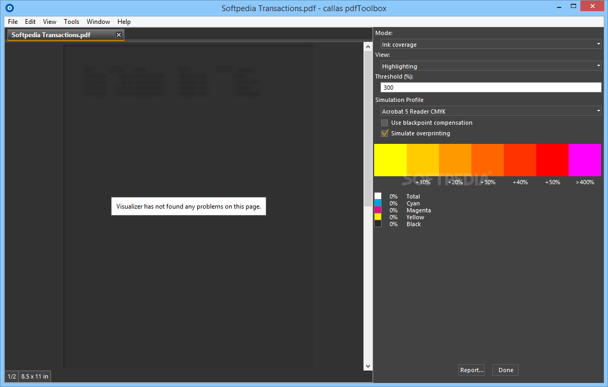Click the scroll down arrow of document view
Screen dimensions: 608x387
(368, 366)
